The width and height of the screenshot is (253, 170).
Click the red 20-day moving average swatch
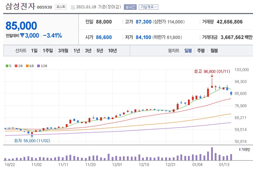click(16, 66)
